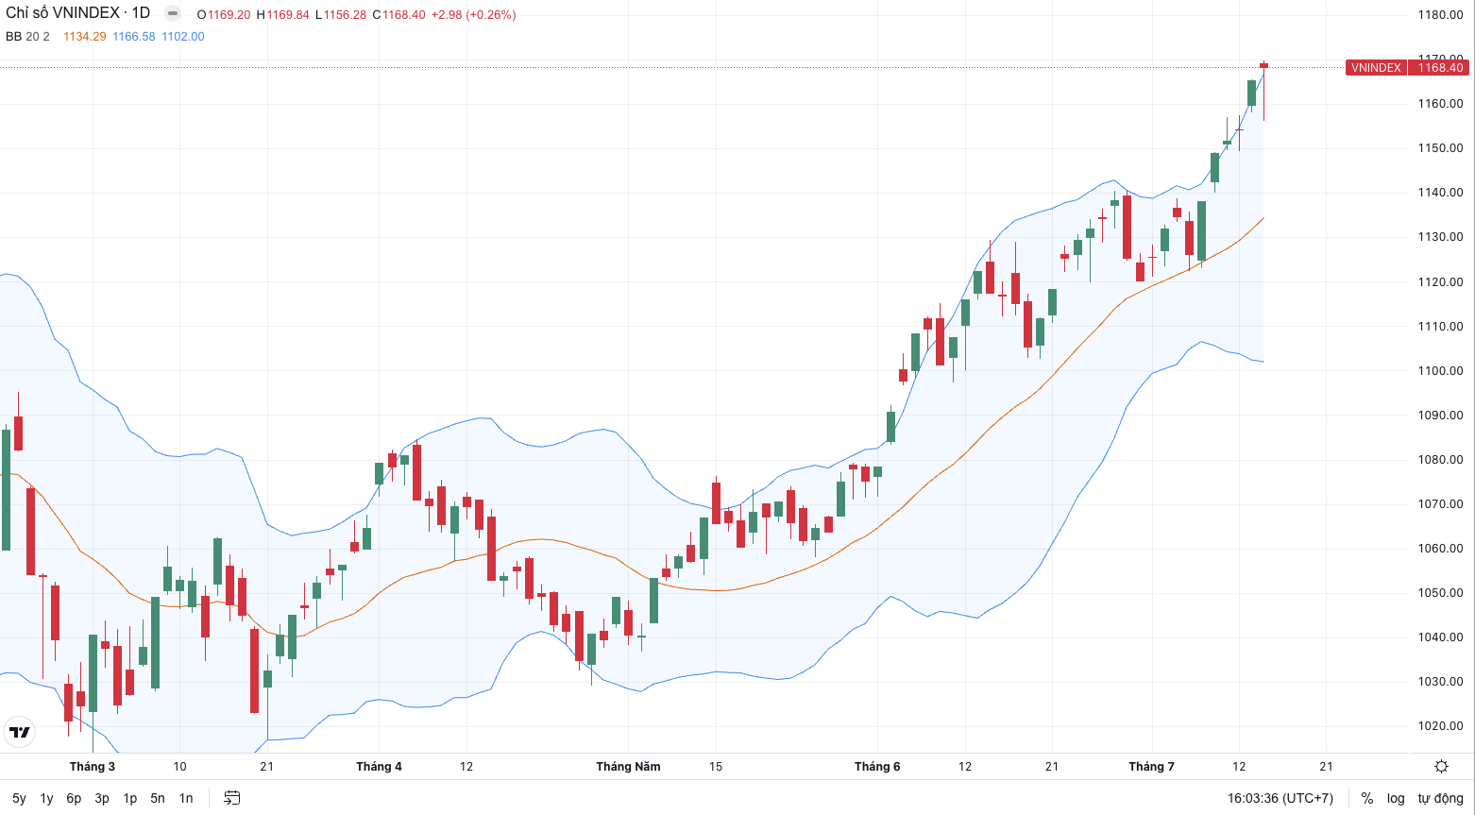Open the go-to-date calendar icon

coord(231,798)
